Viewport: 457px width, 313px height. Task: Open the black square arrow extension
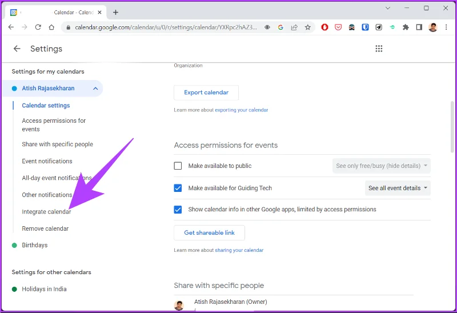(x=379, y=27)
